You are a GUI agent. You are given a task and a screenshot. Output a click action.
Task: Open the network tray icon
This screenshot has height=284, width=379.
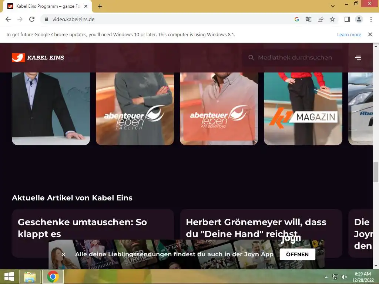tap(335, 277)
